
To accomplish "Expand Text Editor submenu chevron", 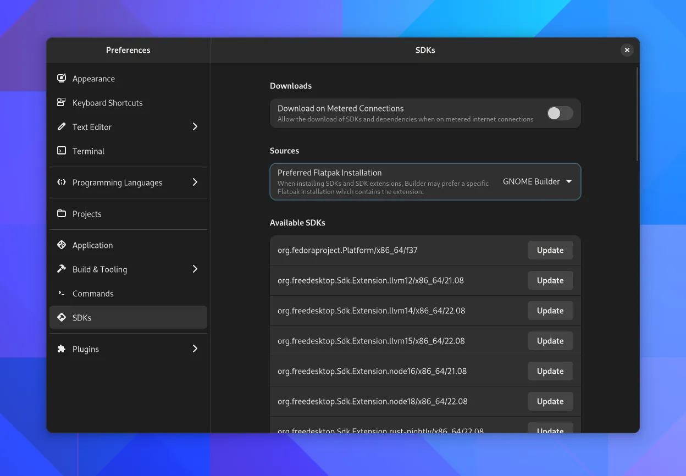I will (x=195, y=127).
